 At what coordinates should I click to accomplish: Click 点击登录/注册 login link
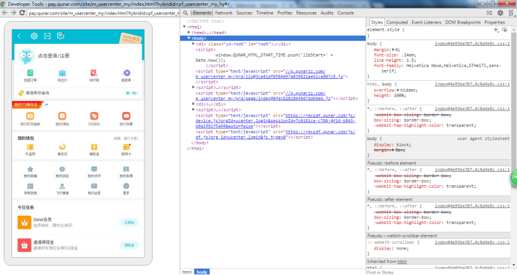coord(54,56)
